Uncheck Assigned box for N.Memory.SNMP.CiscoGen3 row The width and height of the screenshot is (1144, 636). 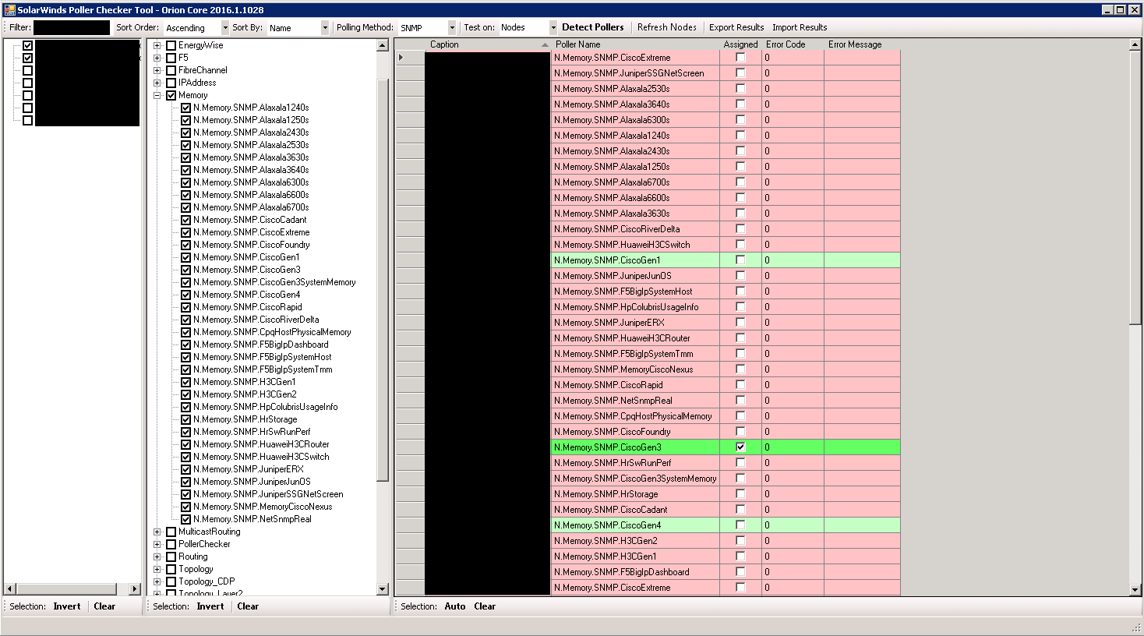click(740, 447)
